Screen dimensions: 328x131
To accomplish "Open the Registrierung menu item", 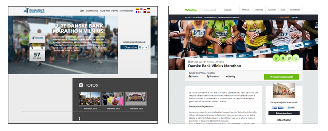I will (x=92, y=11).
